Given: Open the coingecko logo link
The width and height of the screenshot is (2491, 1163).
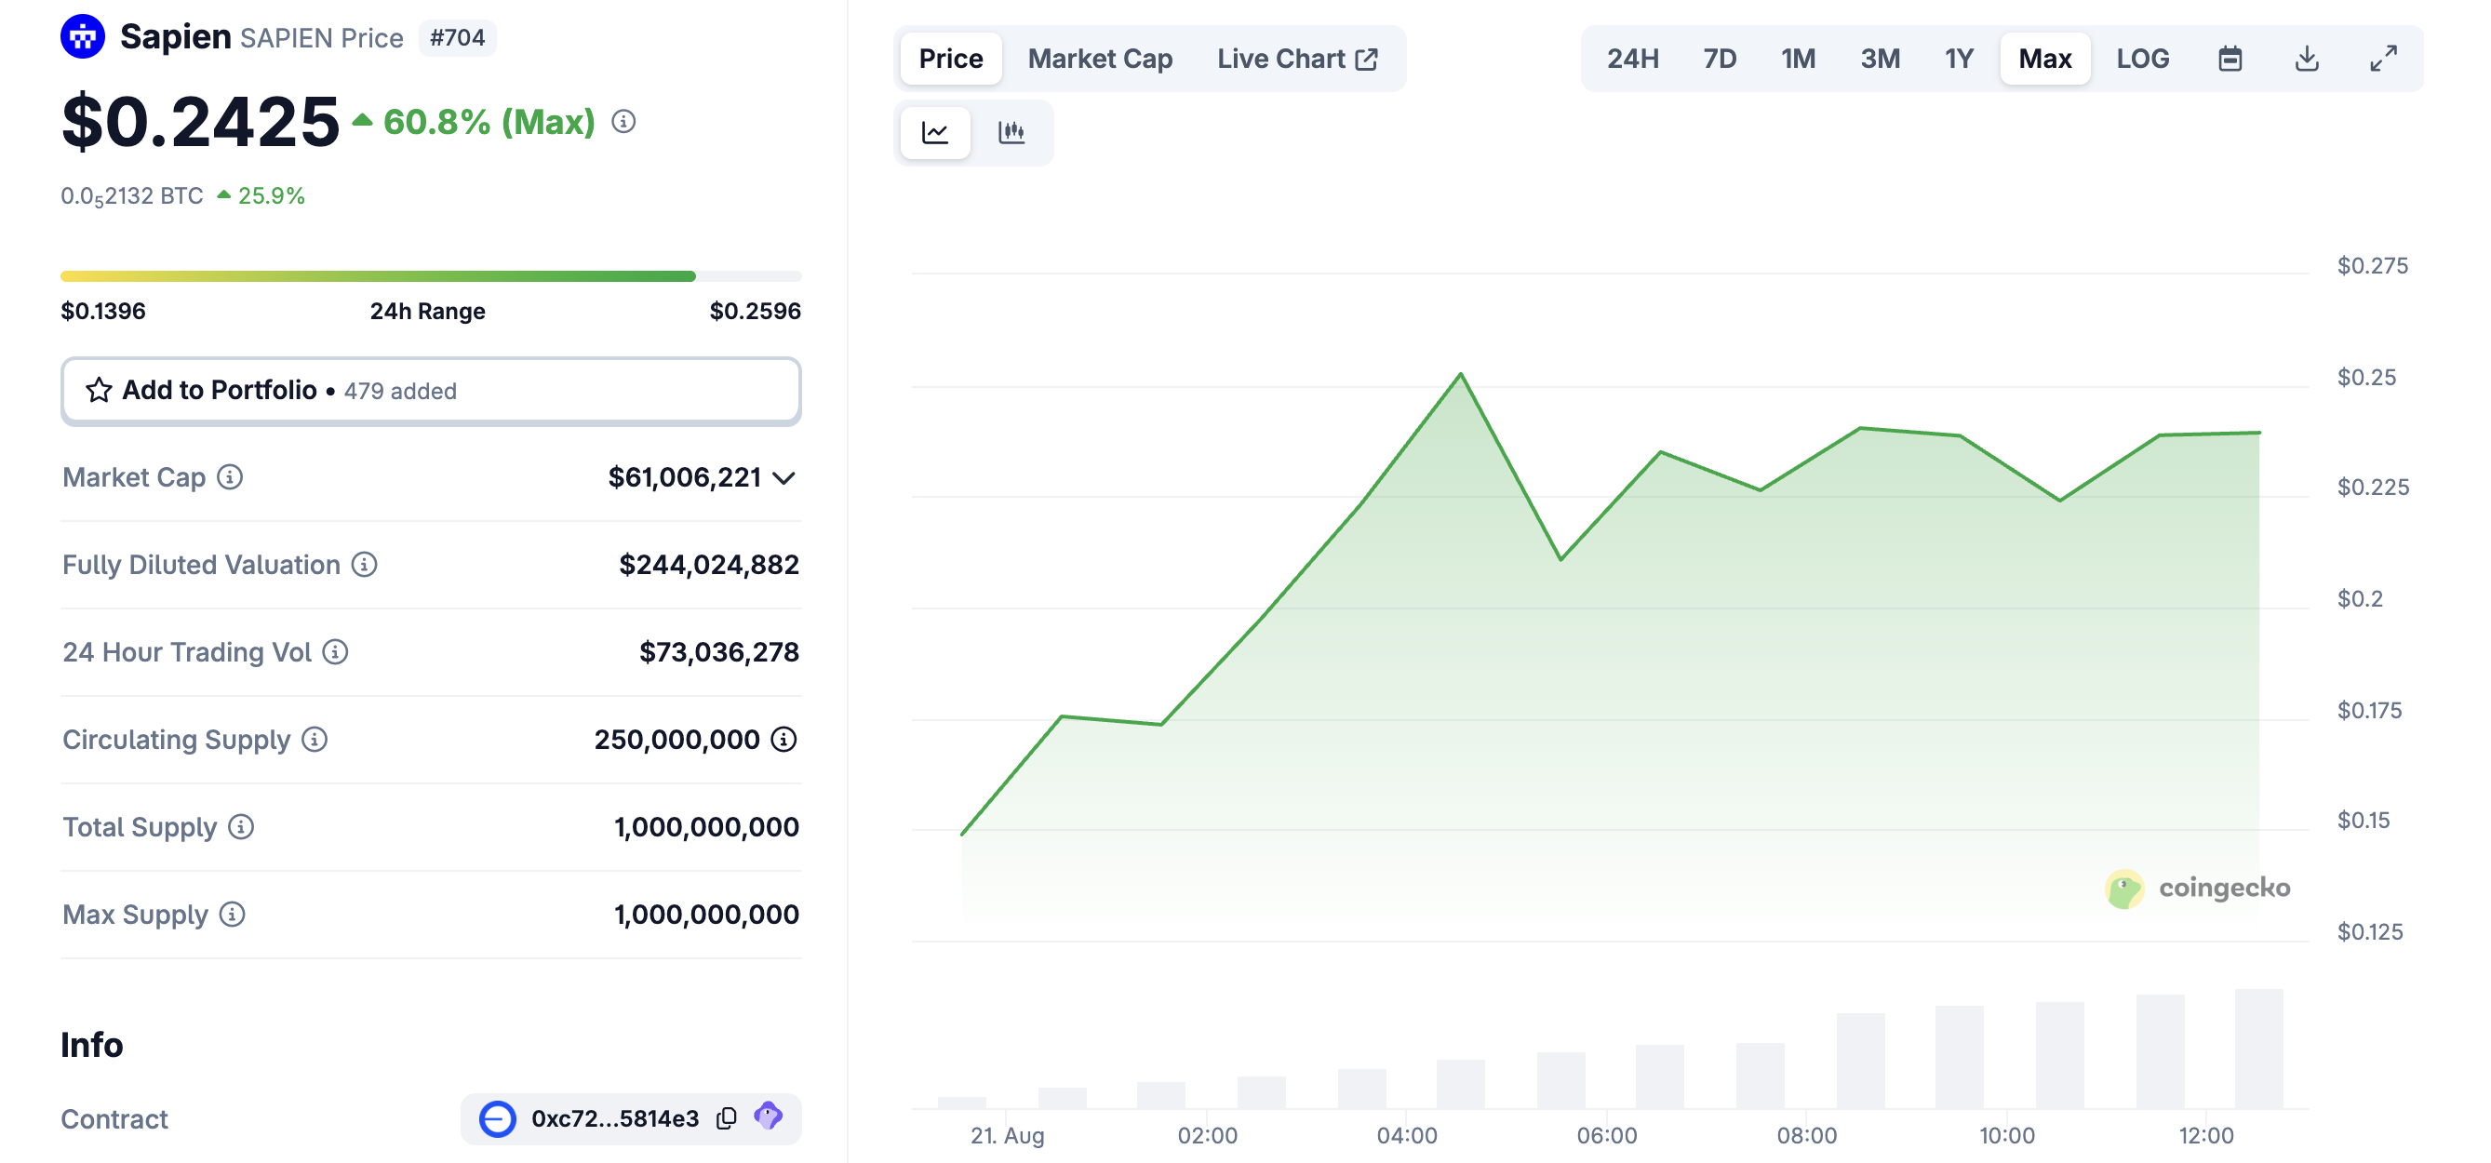Looking at the screenshot, I should click(x=2195, y=889).
